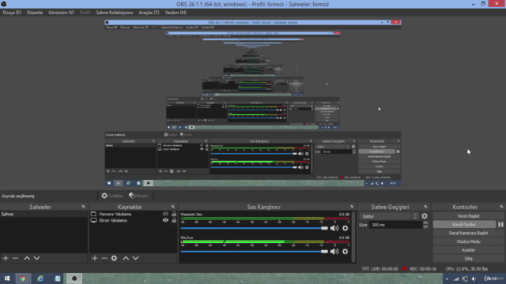Open volume control in the system tray
This screenshot has width=506, height=284.
pyautogui.click(x=474, y=278)
